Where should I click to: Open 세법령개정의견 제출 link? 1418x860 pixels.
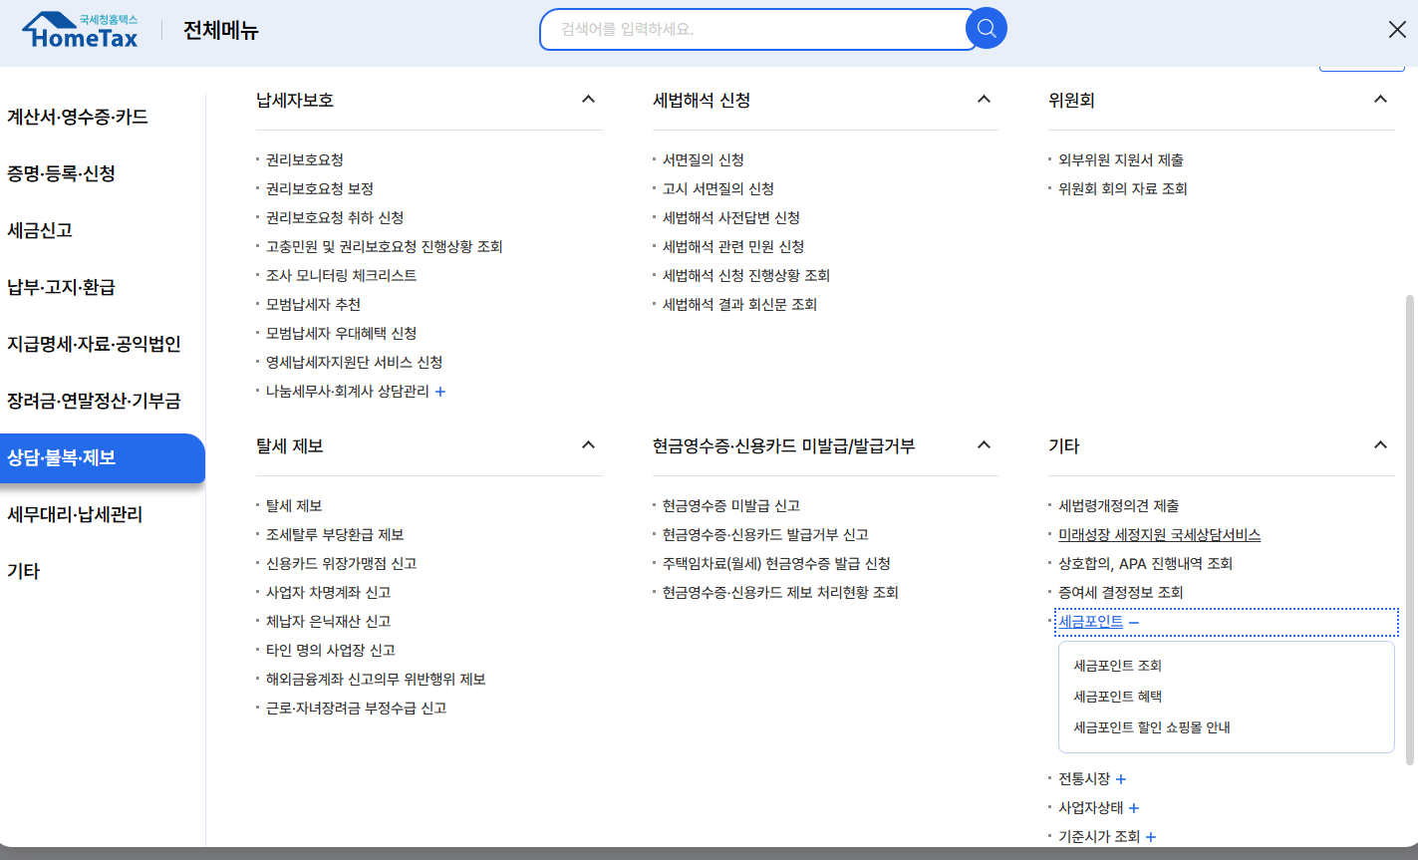pyautogui.click(x=1118, y=505)
